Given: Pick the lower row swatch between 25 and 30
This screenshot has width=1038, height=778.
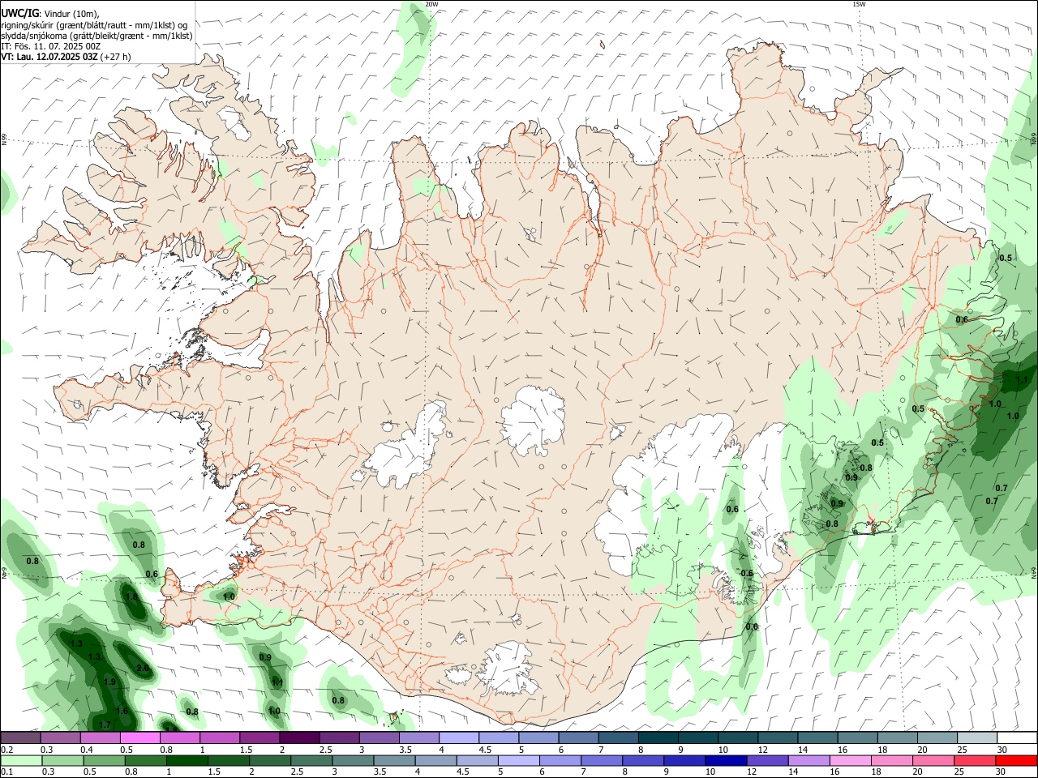Looking at the screenshot, I should pyautogui.click(x=974, y=761).
